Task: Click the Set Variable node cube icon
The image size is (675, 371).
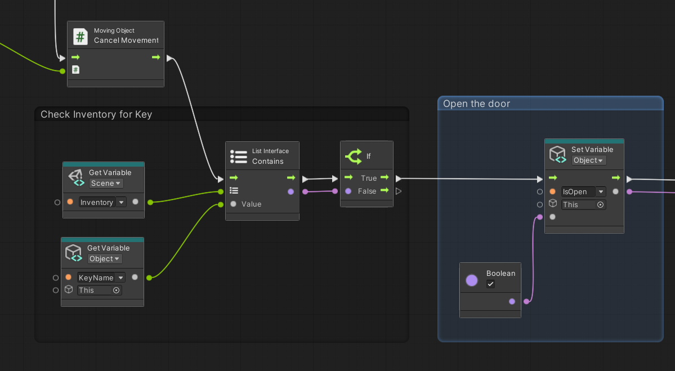Action: pyautogui.click(x=557, y=155)
